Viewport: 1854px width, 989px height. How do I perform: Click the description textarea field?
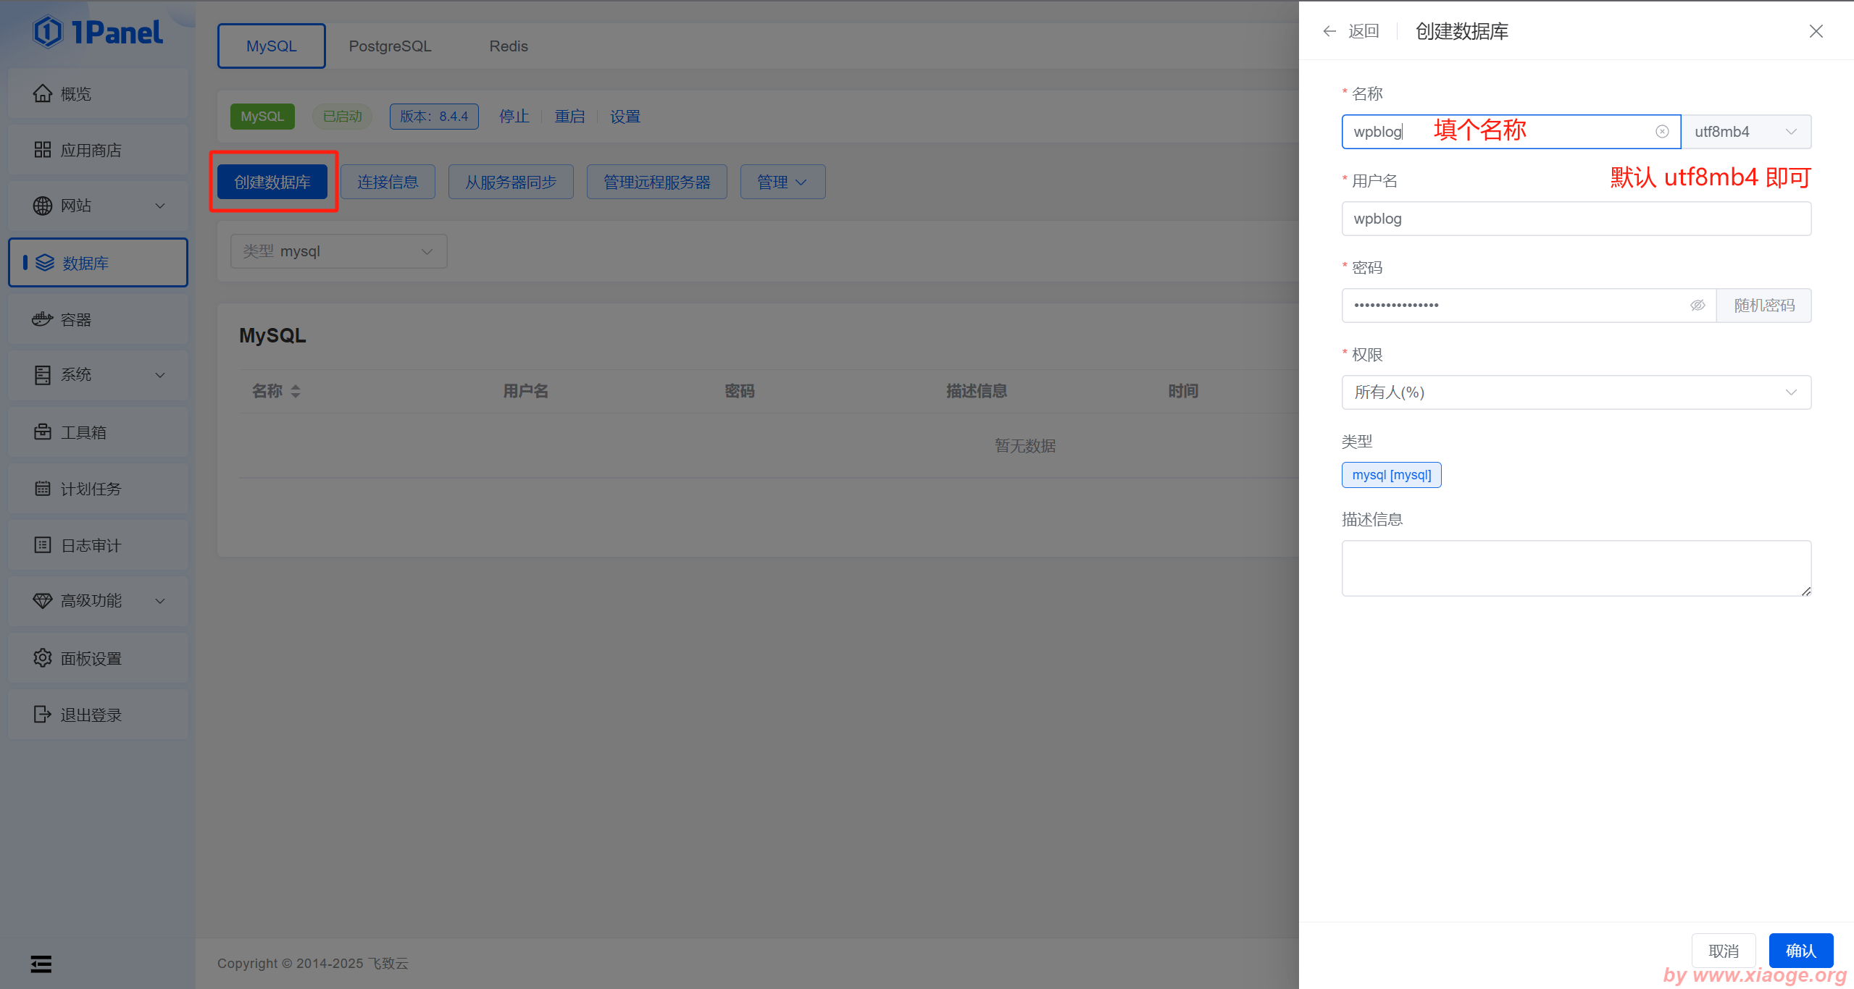[x=1576, y=568]
